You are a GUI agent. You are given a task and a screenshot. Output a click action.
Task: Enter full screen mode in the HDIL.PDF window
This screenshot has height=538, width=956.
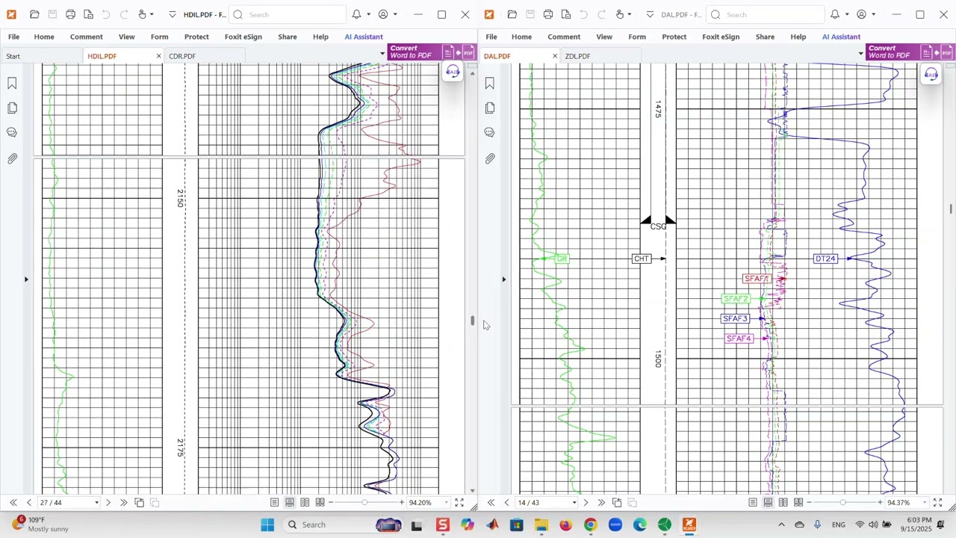(459, 503)
